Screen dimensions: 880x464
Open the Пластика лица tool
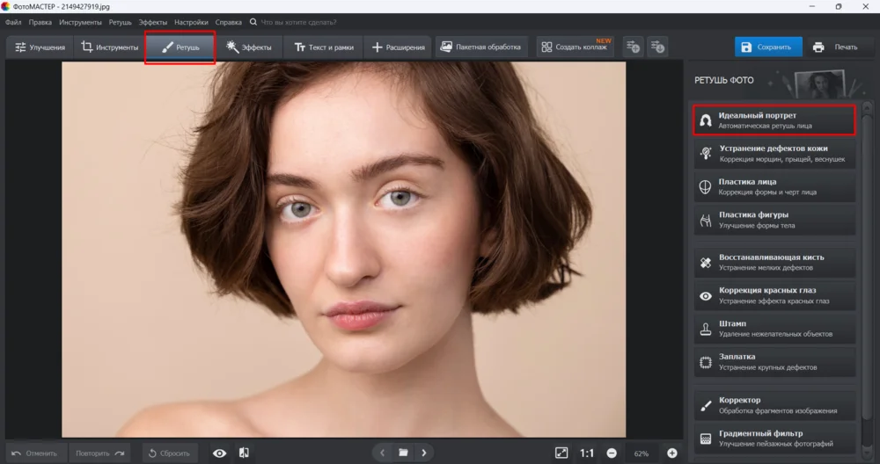coord(774,186)
